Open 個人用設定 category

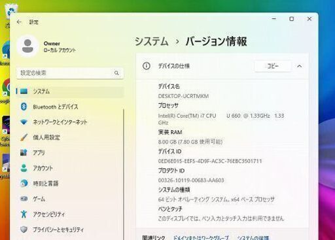point(70,137)
